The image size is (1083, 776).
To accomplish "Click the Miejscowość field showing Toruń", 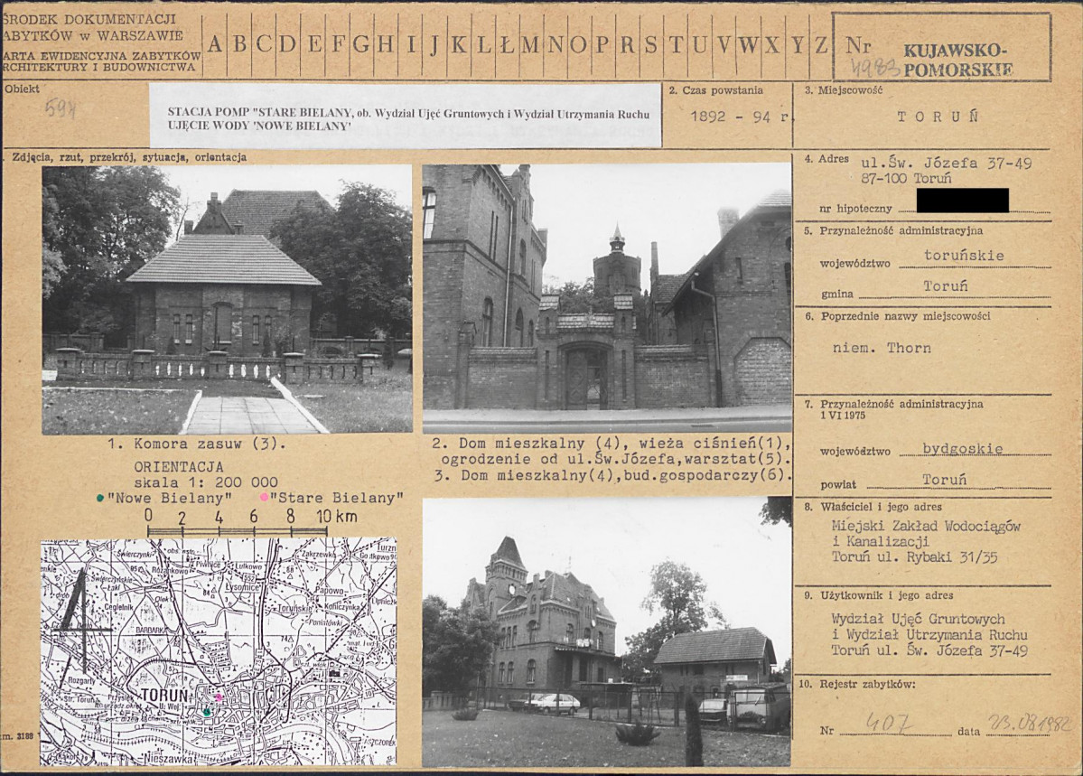I will pyautogui.click(x=938, y=117).
